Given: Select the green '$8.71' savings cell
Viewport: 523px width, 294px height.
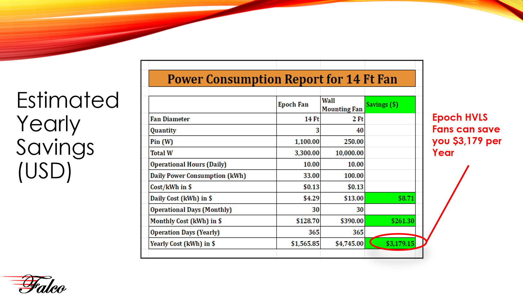Looking at the screenshot, I should 390,198.
